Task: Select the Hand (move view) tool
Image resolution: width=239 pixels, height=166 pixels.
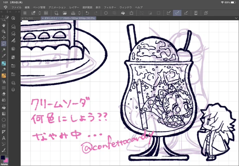Action: pyautogui.click(x=4, y=25)
